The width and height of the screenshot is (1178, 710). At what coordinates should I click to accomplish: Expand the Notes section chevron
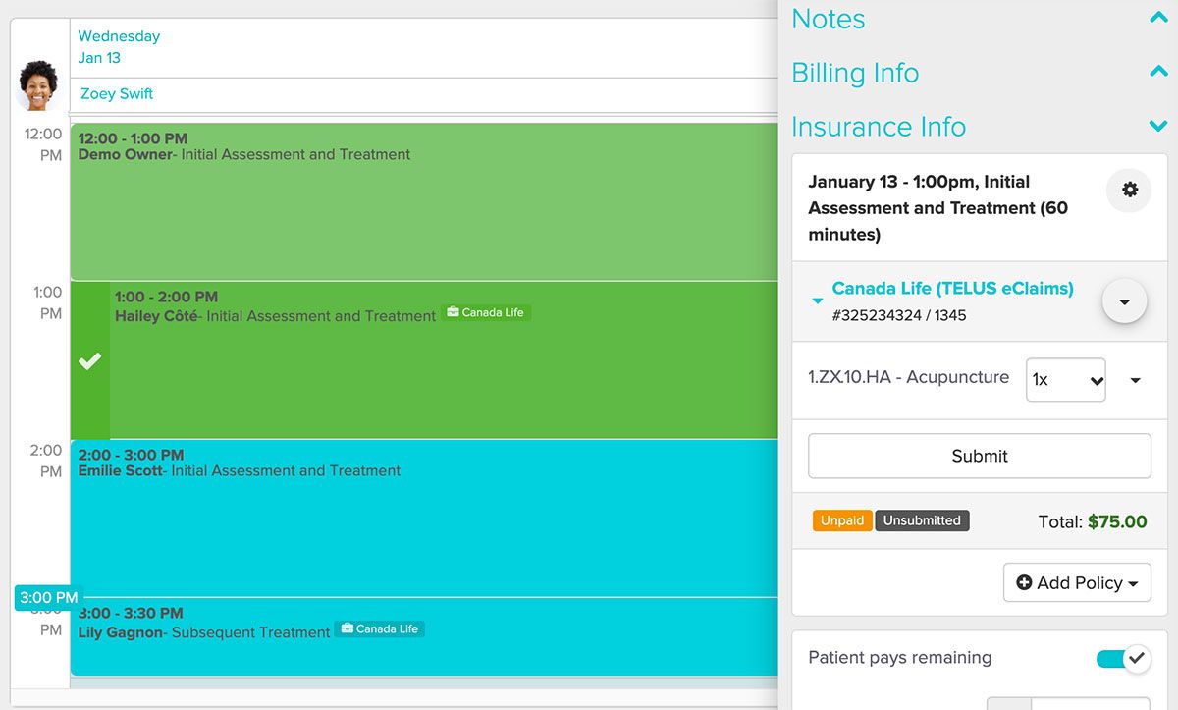coord(1157,19)
